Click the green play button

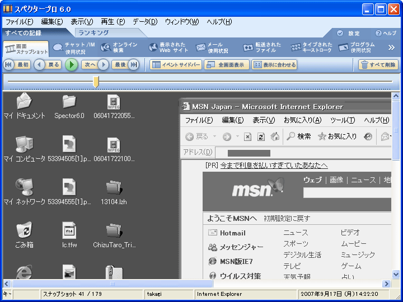pos(72,65)
